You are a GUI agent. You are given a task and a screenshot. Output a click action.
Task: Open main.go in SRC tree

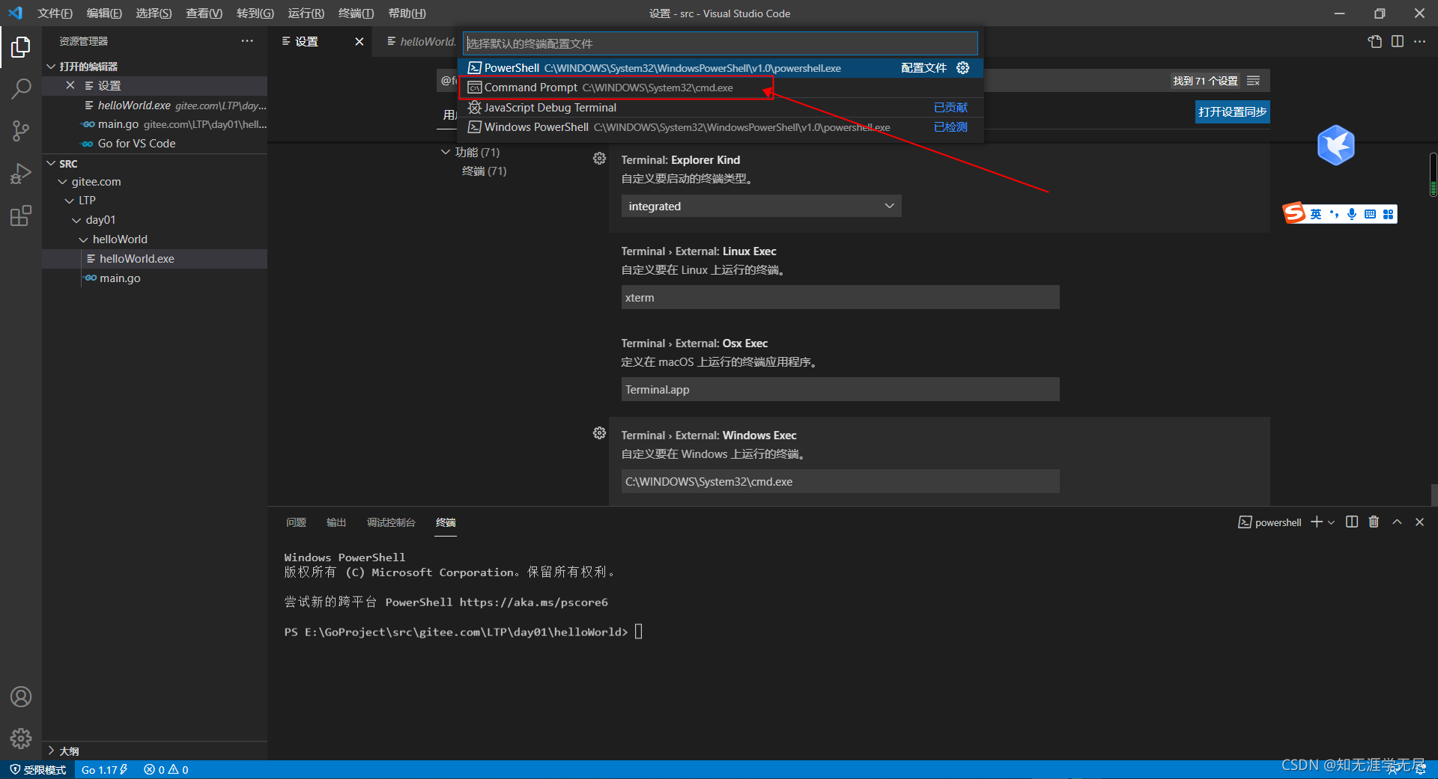(154, 278)
